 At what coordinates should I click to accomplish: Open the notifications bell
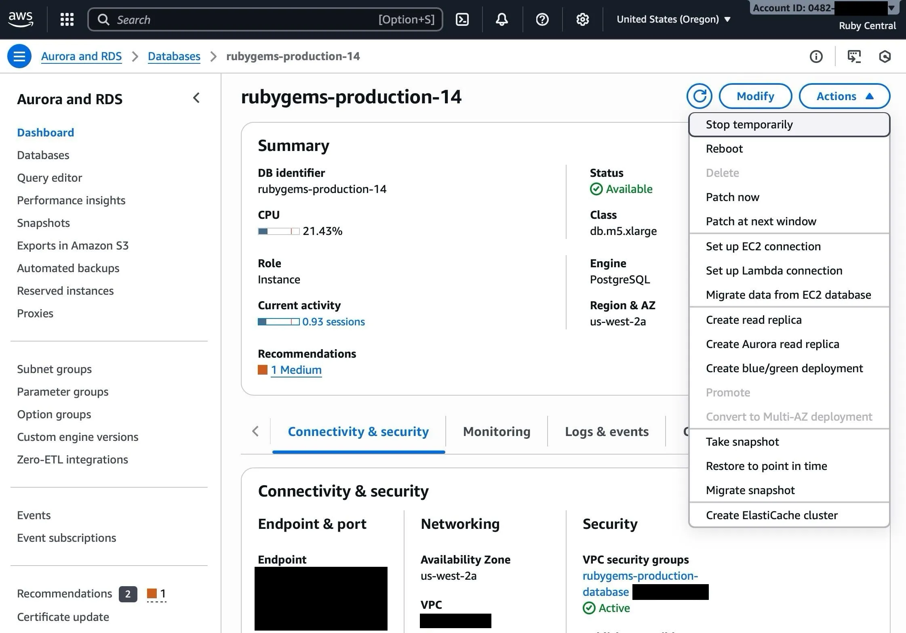click(x=501, y=19)
